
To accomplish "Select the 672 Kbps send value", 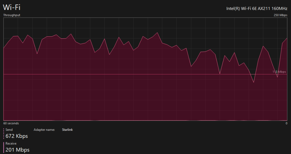I will (17, 136).
